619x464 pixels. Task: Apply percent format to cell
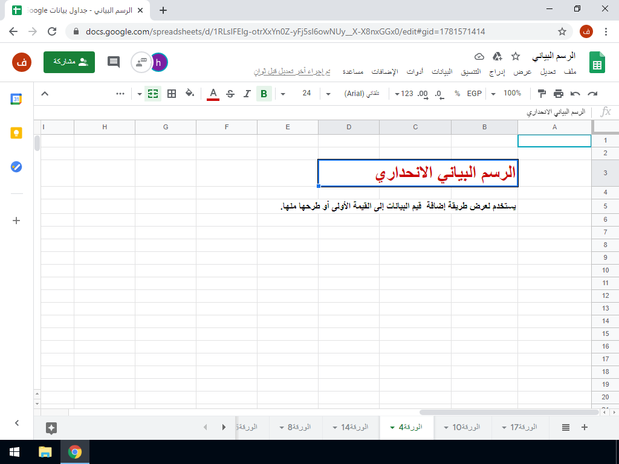457,94
